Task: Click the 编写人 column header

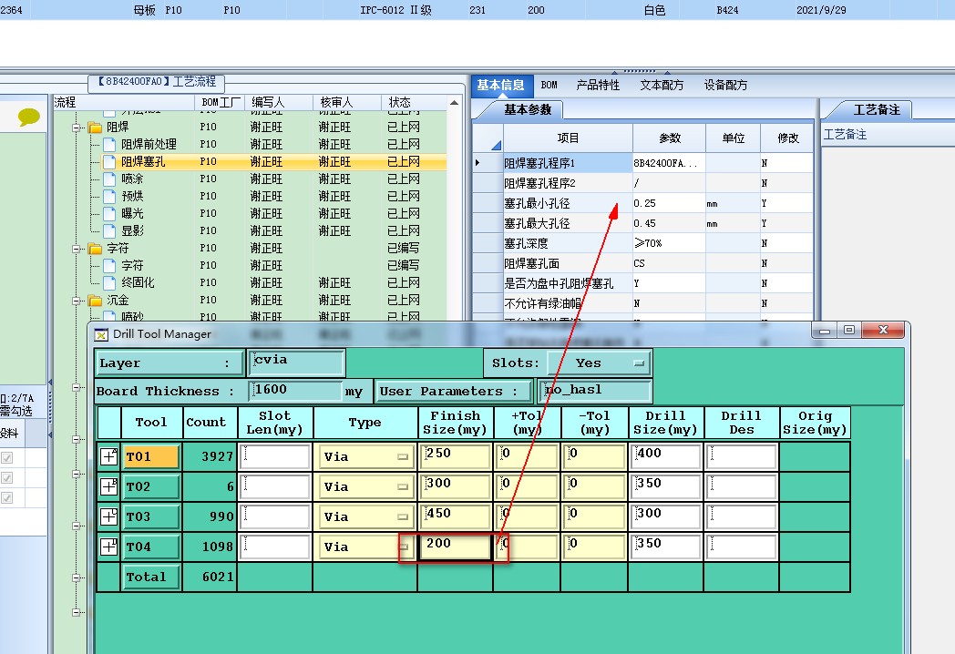Action: point(278,102)
